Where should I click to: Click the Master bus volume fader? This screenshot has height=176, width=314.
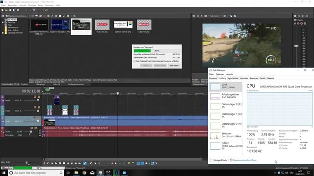point(296,46)
